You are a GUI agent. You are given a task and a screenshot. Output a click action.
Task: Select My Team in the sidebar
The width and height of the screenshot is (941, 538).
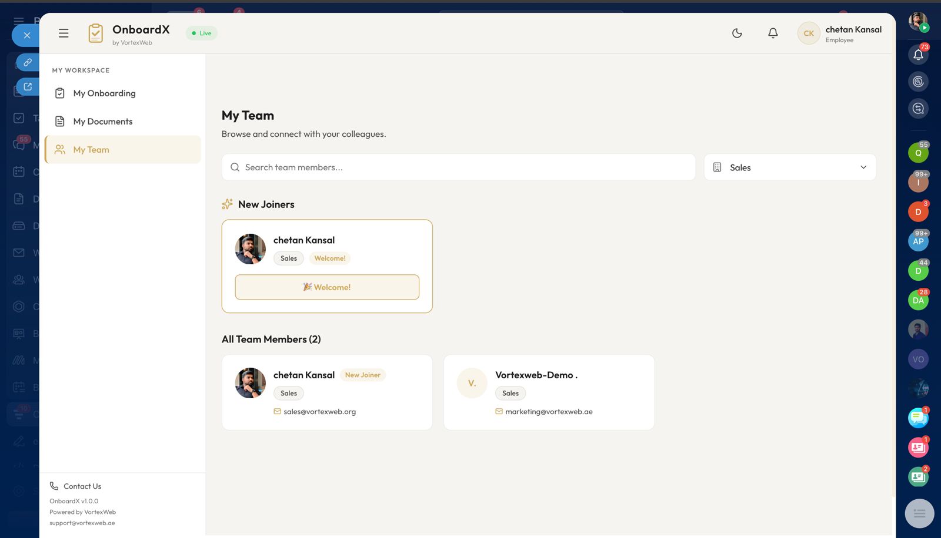tap(91, 150)
